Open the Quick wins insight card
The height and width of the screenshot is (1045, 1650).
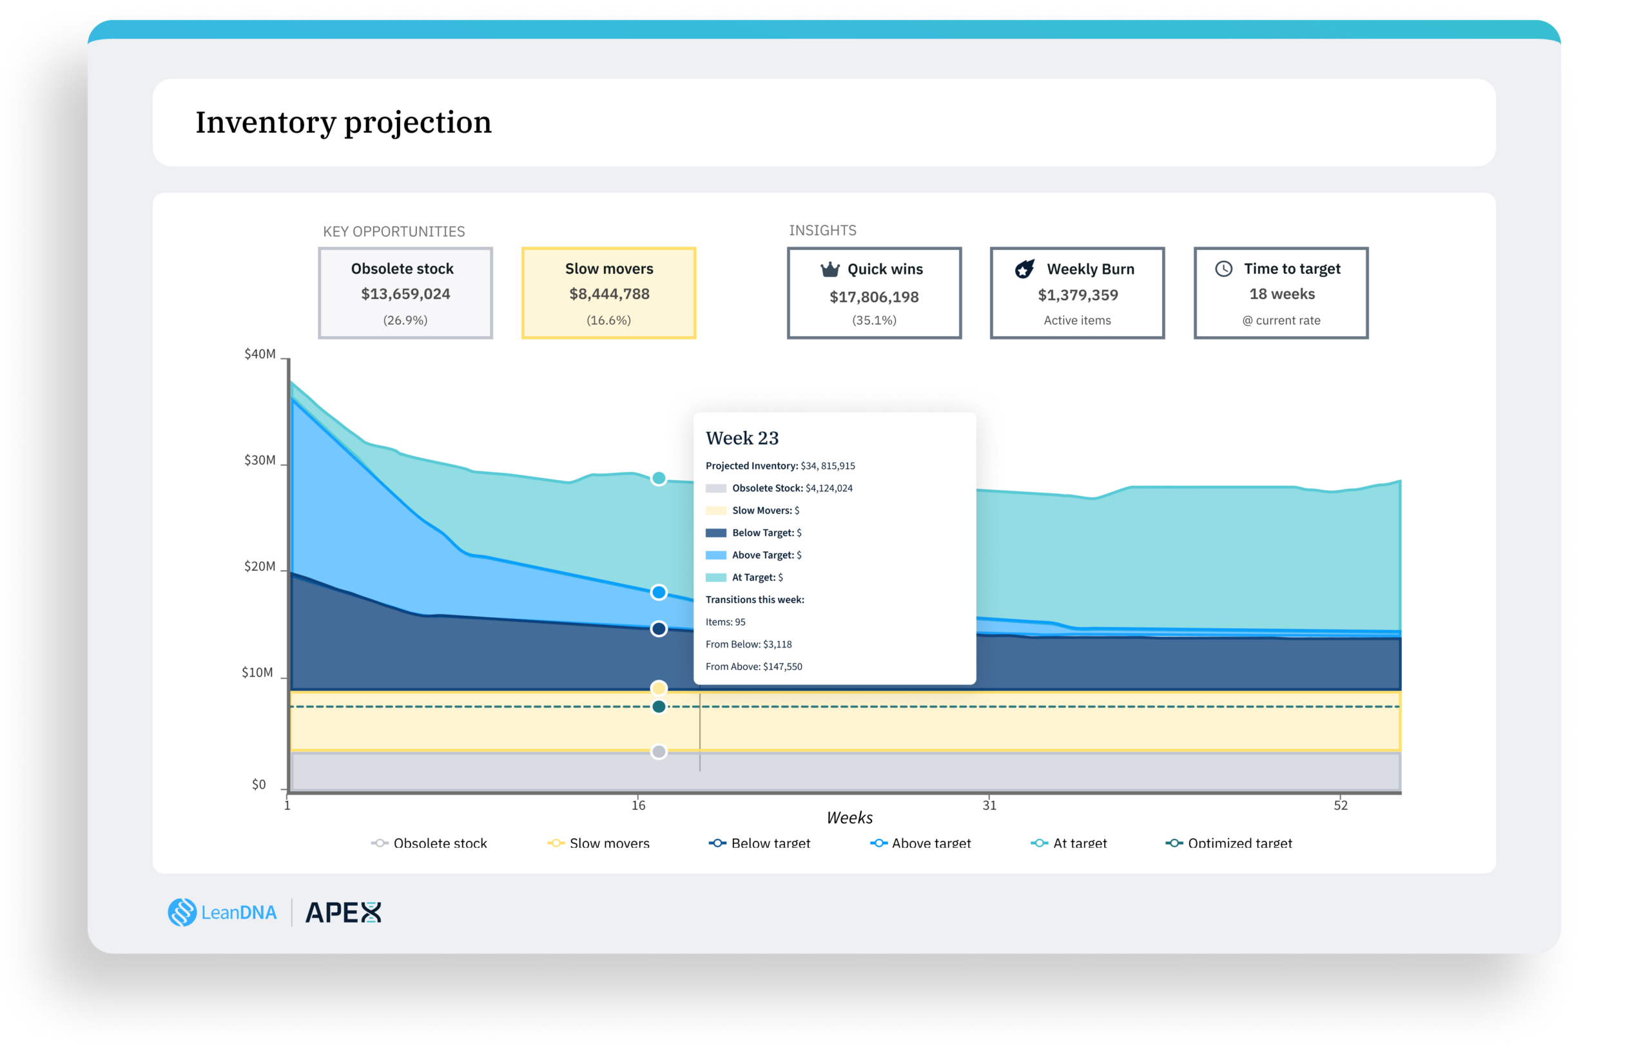tap(873, 293)
